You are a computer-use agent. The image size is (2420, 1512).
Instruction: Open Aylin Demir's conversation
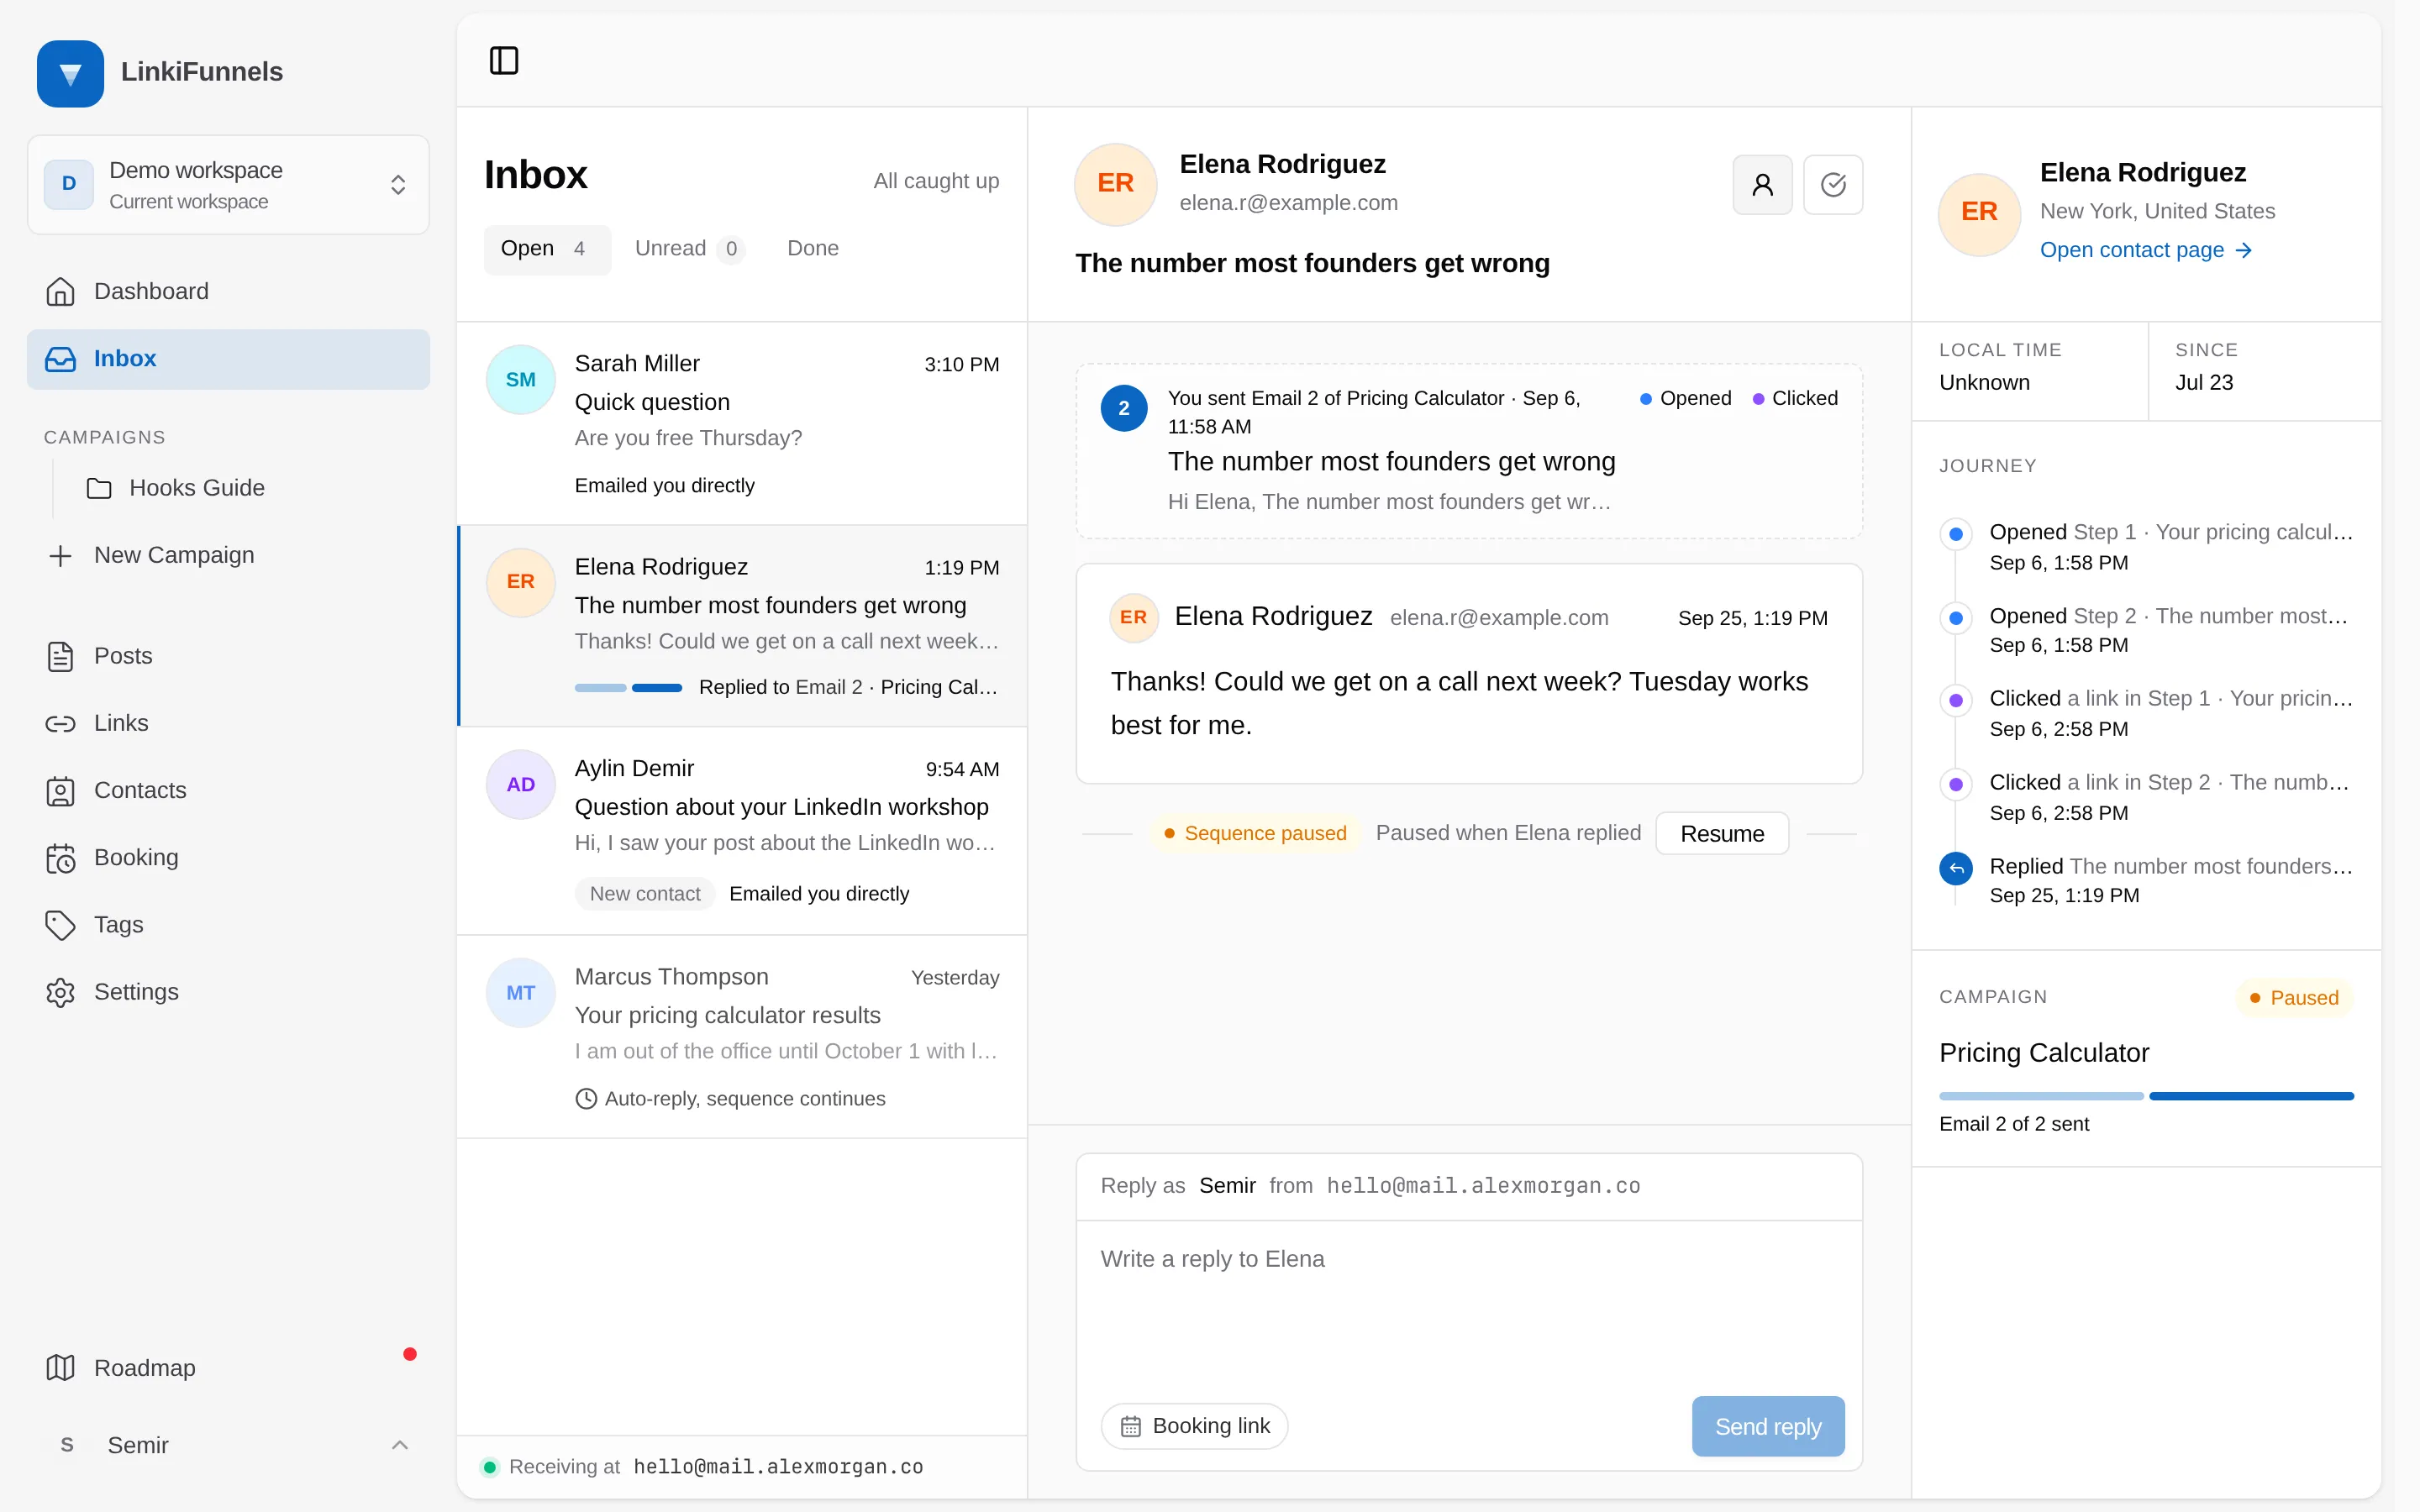point(742,831)
